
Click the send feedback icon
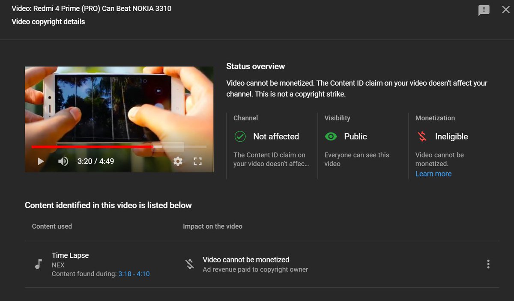click(484, 10)
